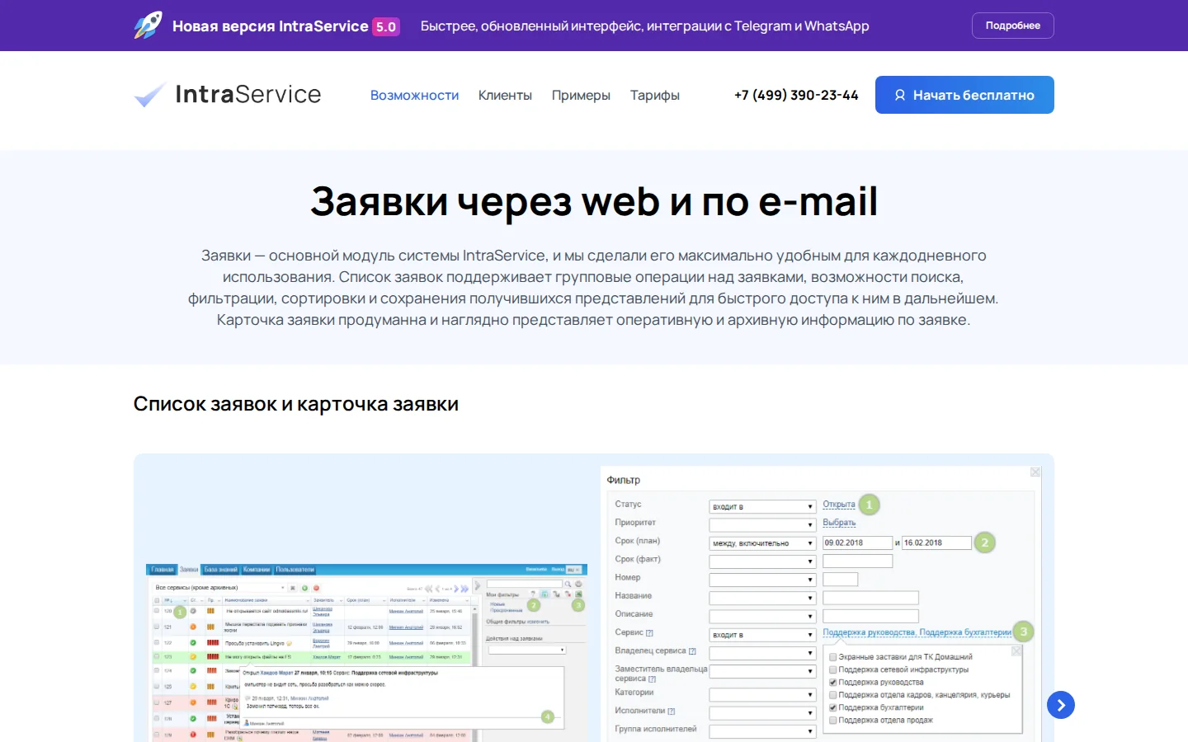Click the Подробнее button in banner
Viewport: 1188px width, 742px height.
1013,26
